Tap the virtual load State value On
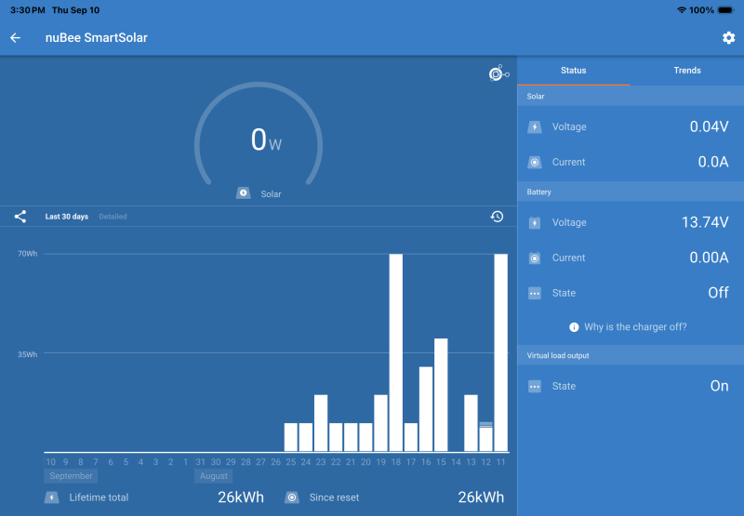744x516 pixels. (x=719, y=387)
